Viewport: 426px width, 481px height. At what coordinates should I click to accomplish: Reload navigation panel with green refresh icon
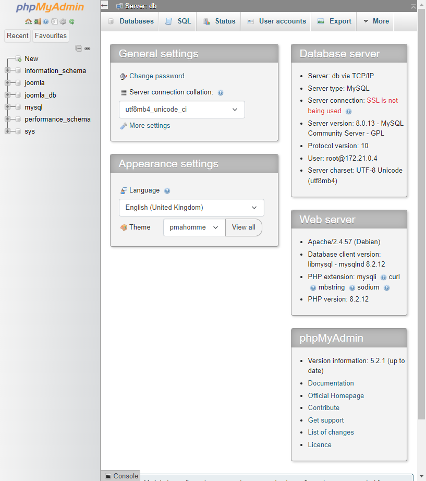[72, 21]
